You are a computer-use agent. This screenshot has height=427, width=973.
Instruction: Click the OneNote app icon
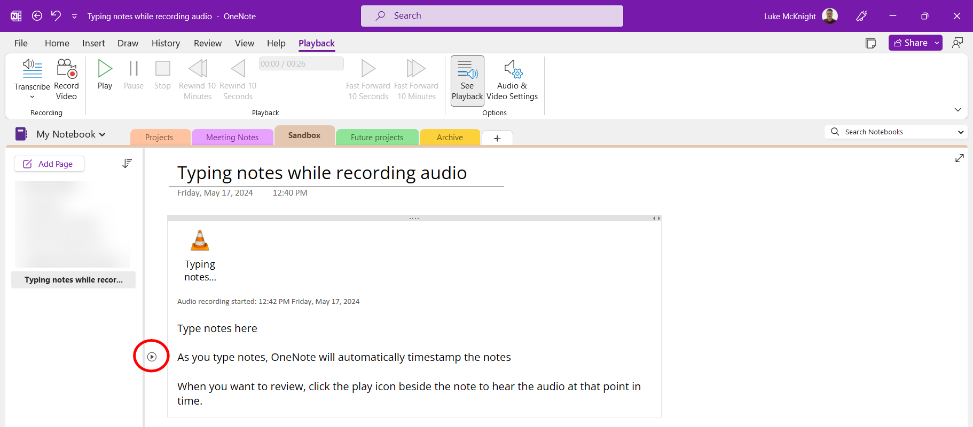17,16
